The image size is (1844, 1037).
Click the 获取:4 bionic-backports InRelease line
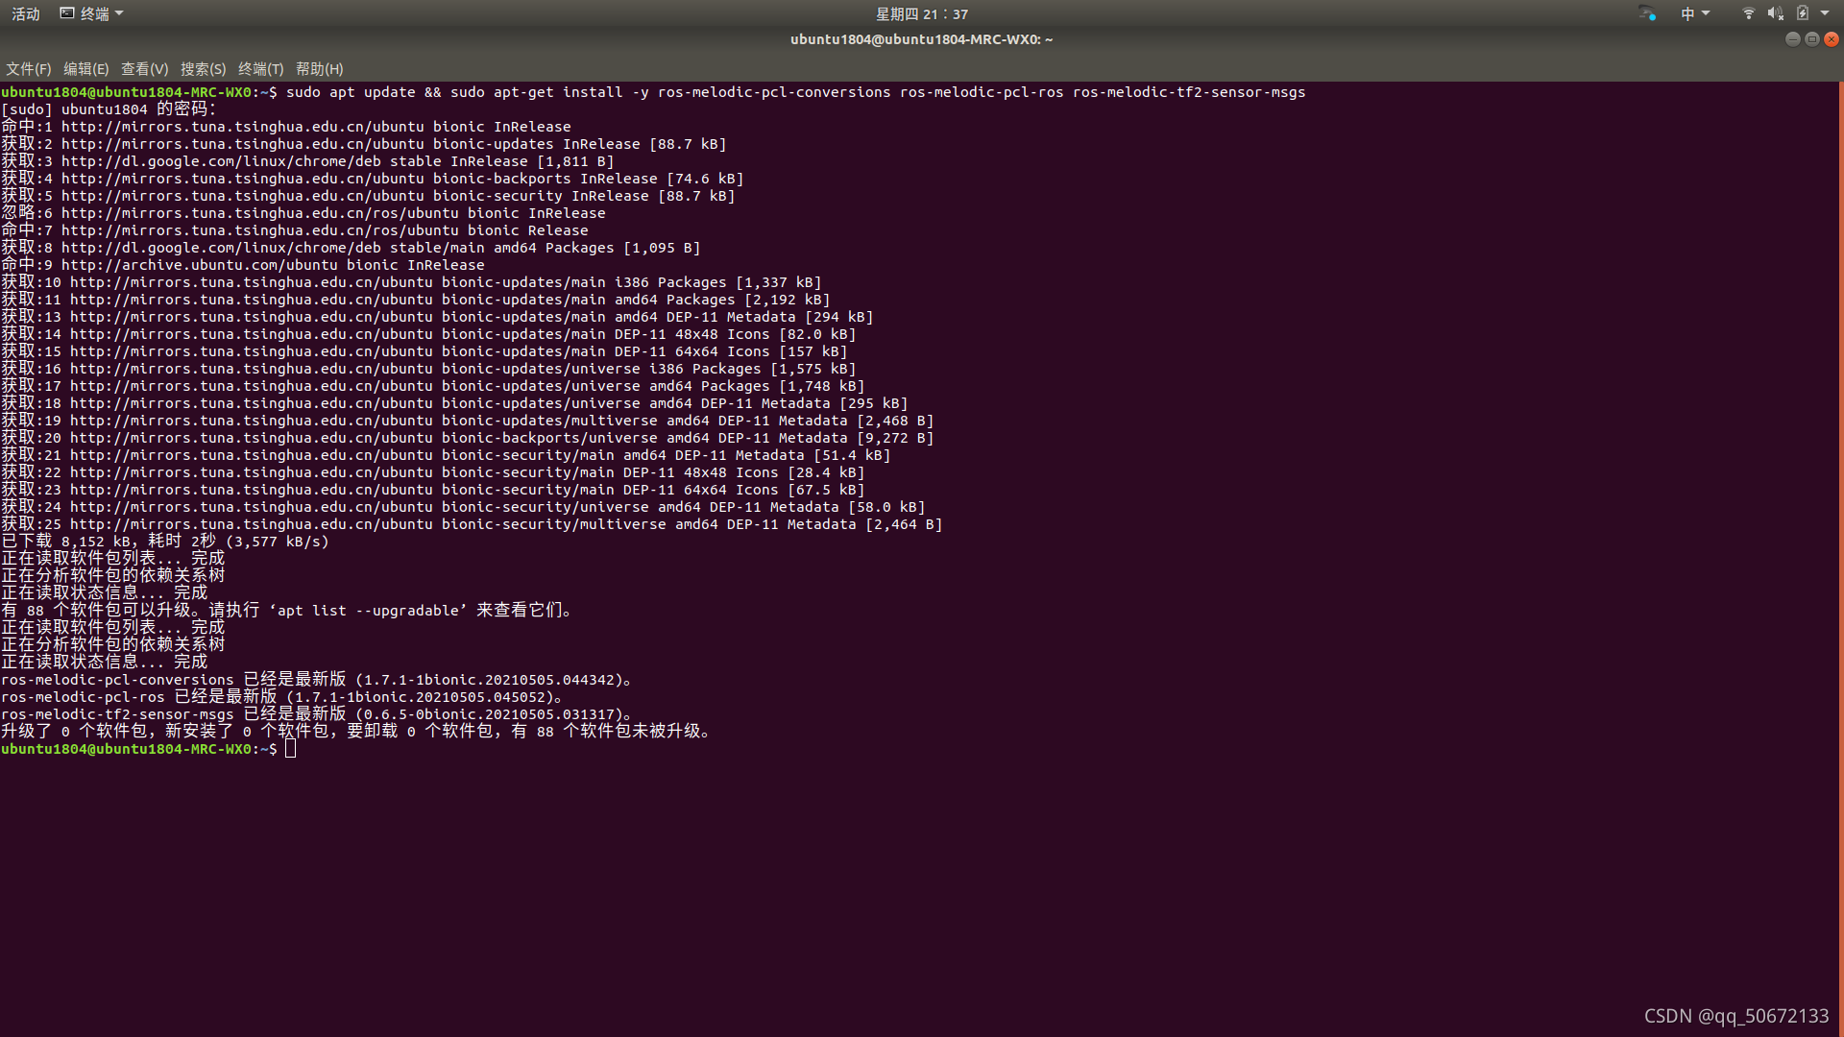373,179
